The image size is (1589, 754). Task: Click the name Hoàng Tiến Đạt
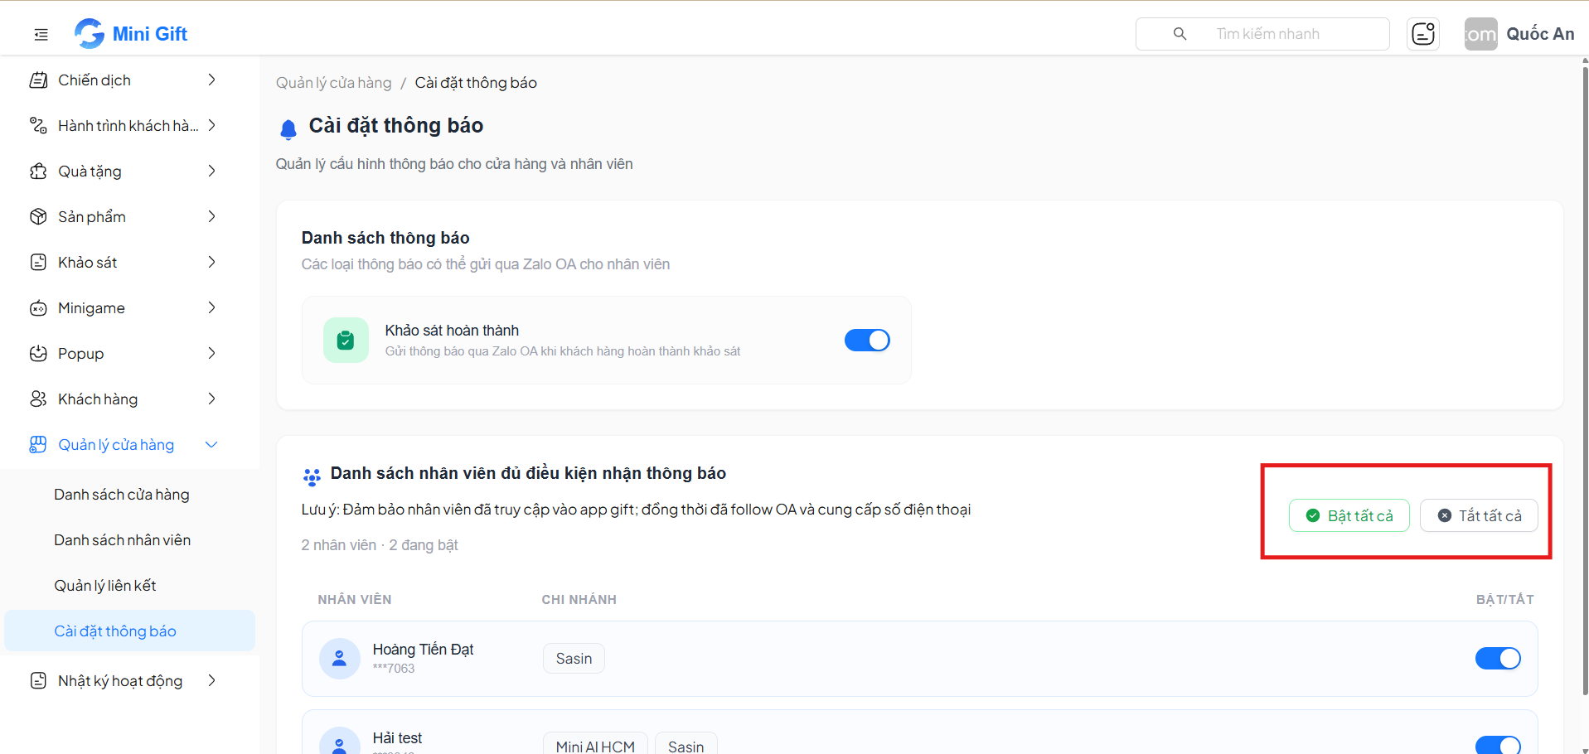point(423,650)
